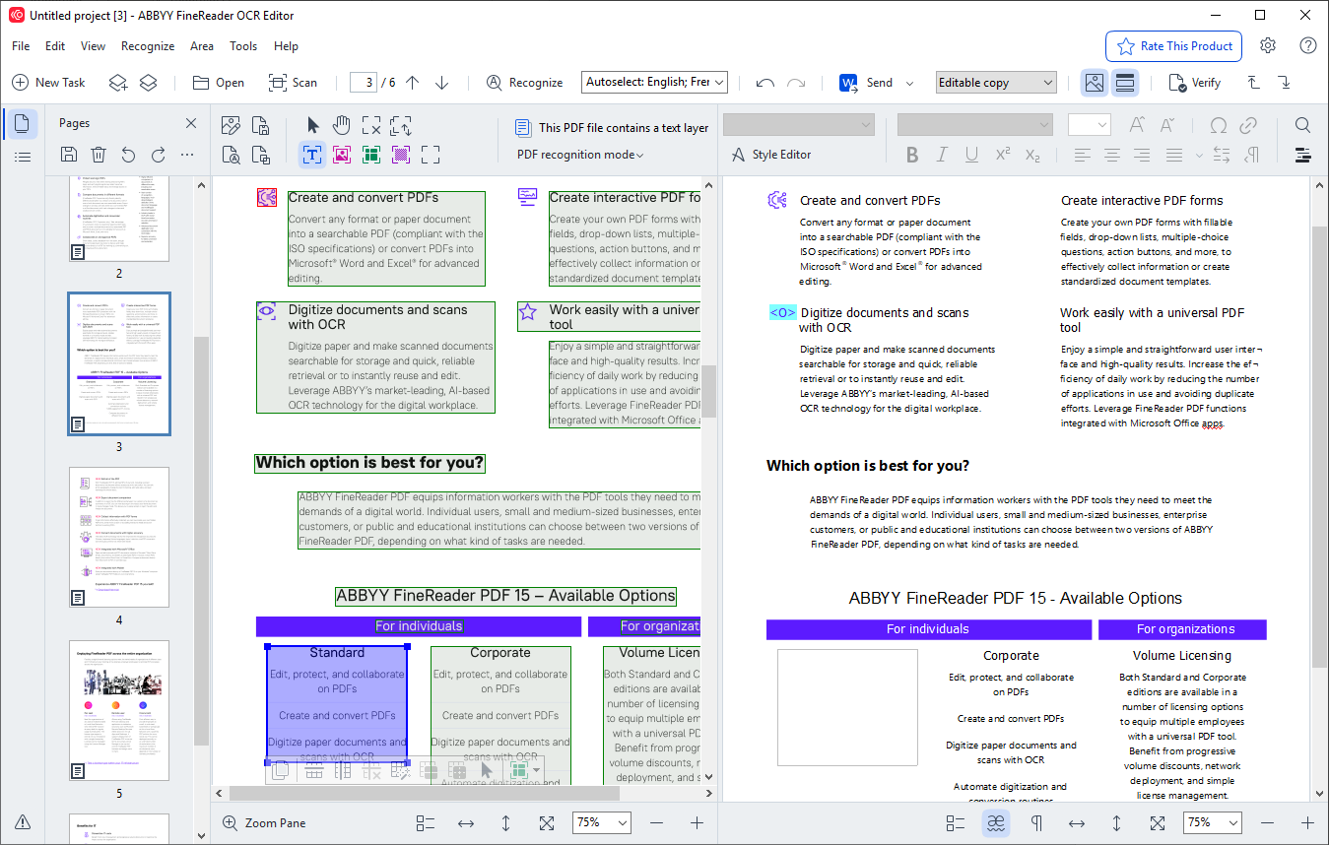Toggle the text properties panel icon
The width and height of the screenshot is (1329, 845).
[x=1302, y=155]
